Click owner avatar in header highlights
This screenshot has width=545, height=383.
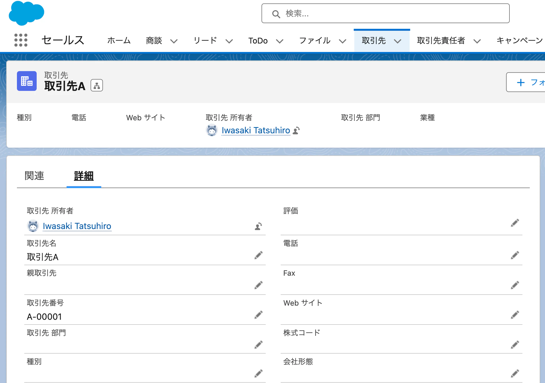[x=212, y=130]
